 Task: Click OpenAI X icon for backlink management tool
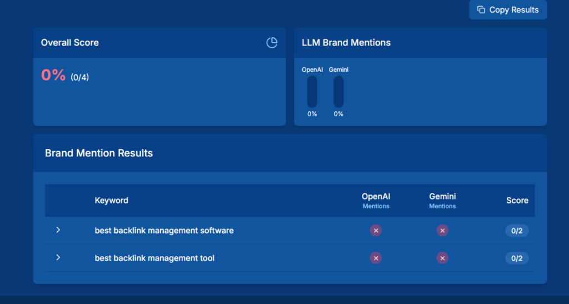[376, 258]
